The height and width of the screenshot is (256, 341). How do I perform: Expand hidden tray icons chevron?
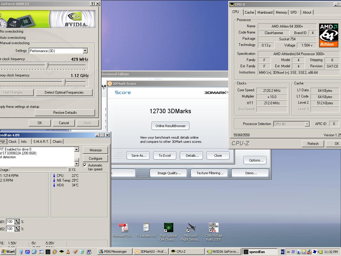coord(288,252)
